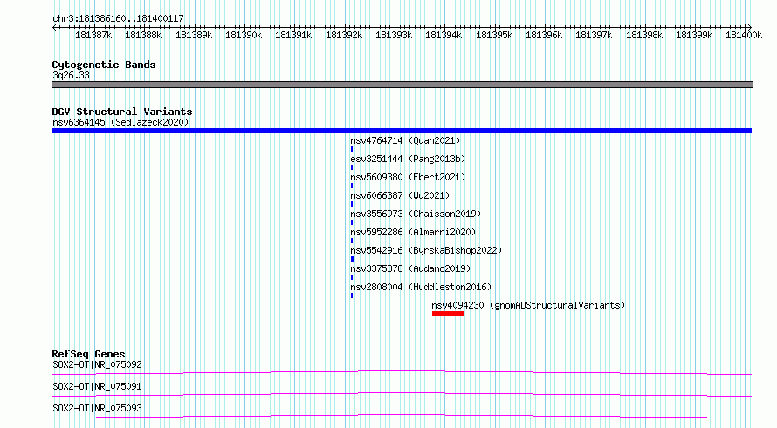Open variant esv3251444 (Pang2013b)
Screen dimensions: 777x428
(408, 159)
